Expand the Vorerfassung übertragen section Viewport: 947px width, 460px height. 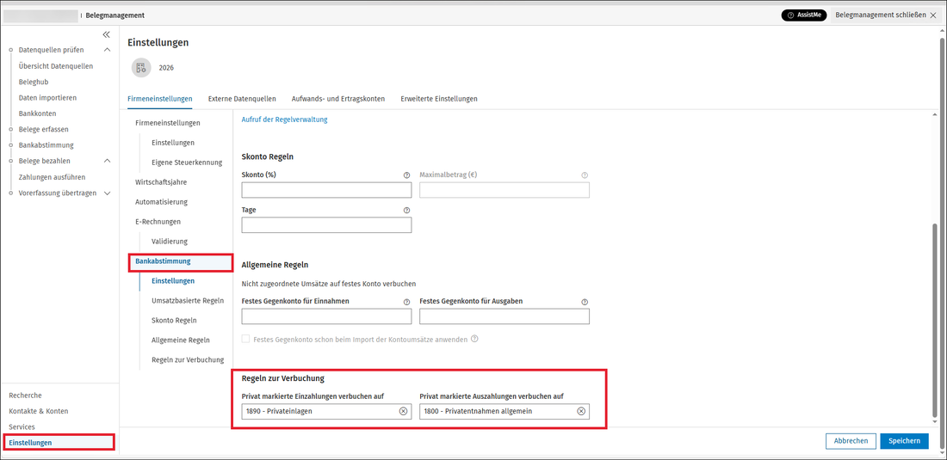[108, 193]
